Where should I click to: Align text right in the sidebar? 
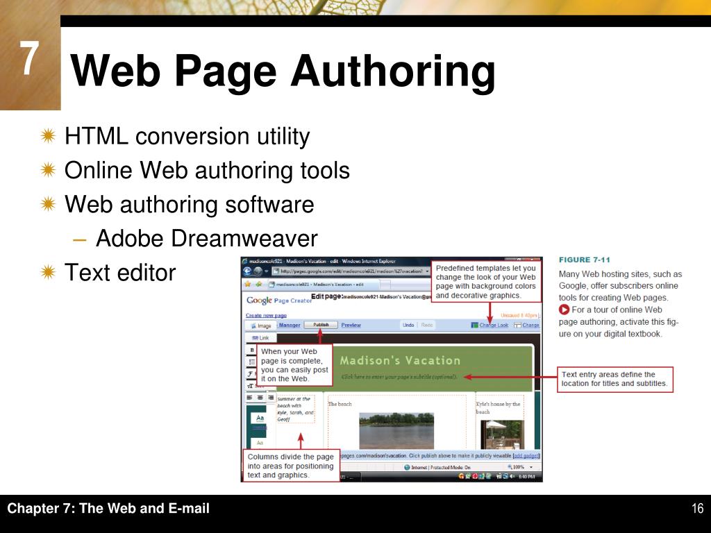271,398
